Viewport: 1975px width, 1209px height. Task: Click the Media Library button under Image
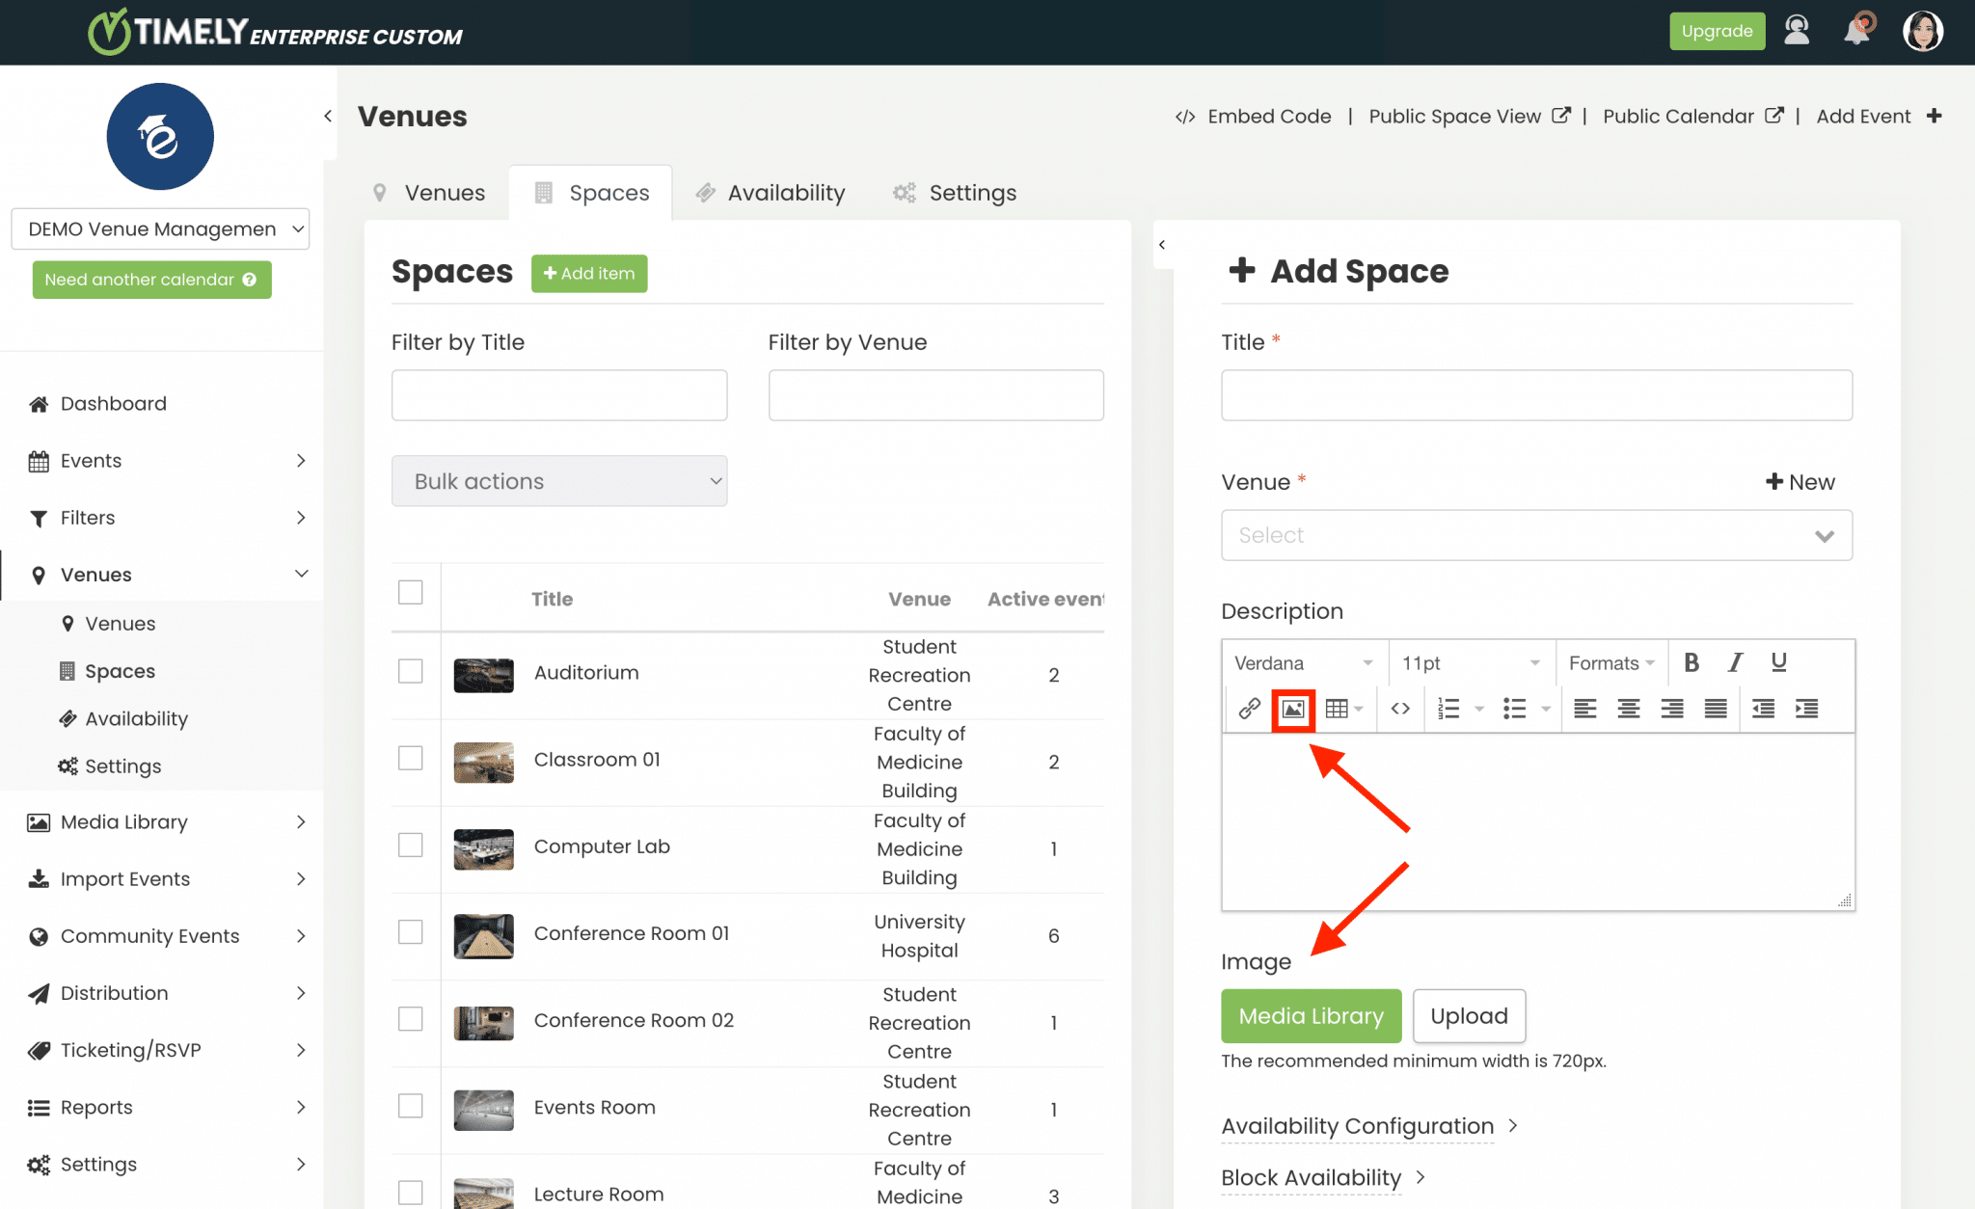click(1311, 1015)
